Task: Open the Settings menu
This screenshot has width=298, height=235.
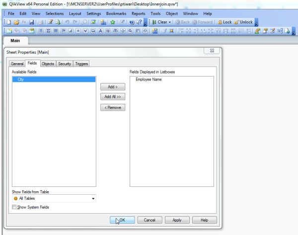Action: coord(94,13)
